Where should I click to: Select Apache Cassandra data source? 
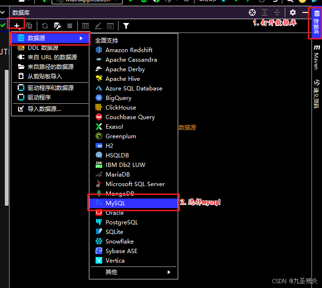pos(133,60)
